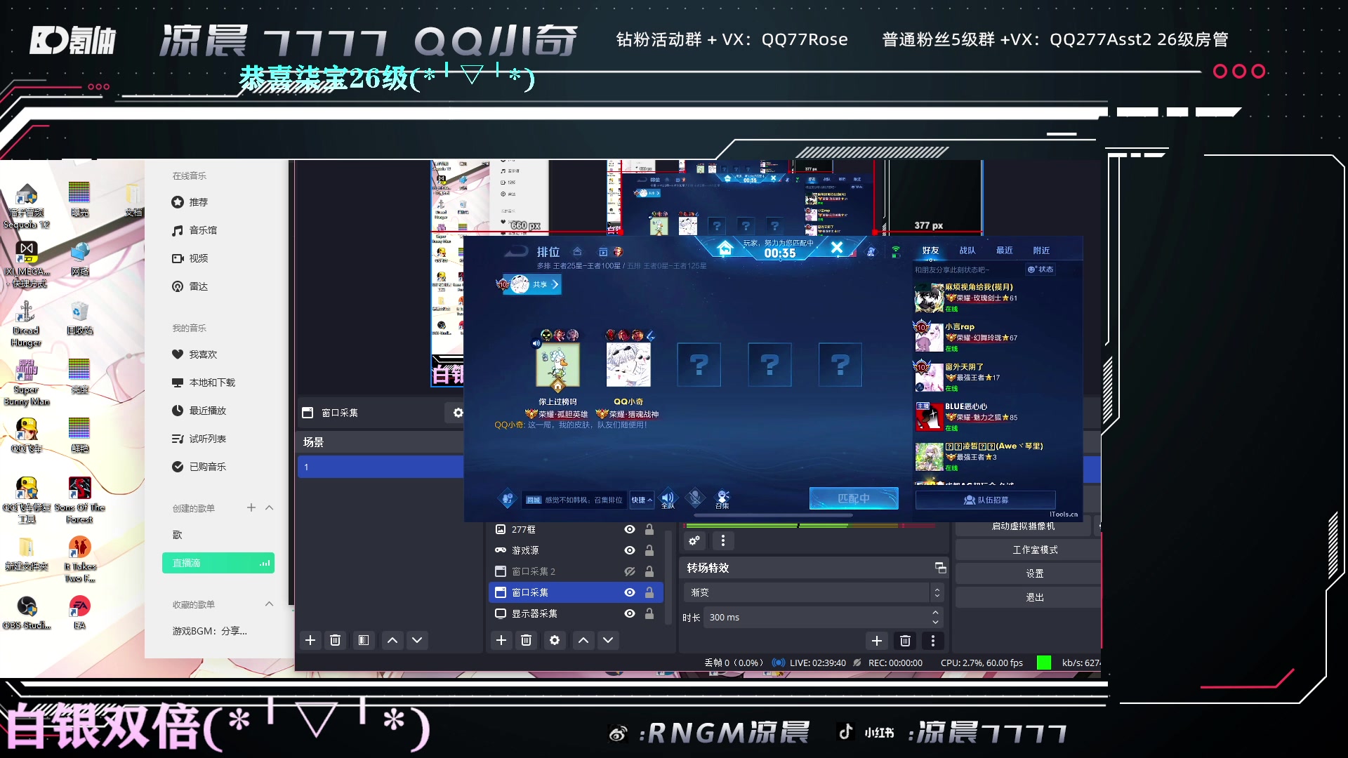Open 最近播放 history
The image size is (1348, 758).
tap(199, 411)
